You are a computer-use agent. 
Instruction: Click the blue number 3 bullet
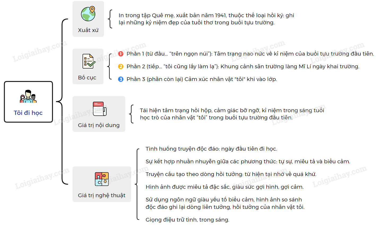coord(121,79)
